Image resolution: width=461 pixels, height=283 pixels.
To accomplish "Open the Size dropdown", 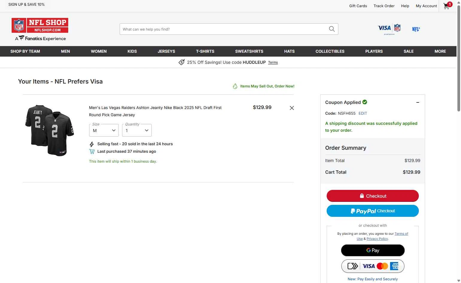I will [x=104, y=131].
